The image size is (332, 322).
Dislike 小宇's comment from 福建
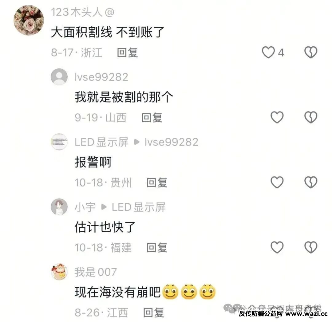coord(310,247)
